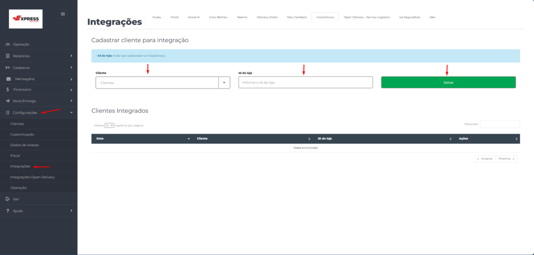The image size is (534, 255).
Task: Open the records per page selector
Action: pyautogui.click(x=109, y=125)
